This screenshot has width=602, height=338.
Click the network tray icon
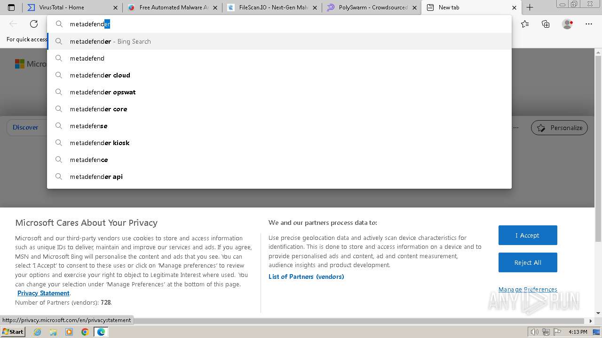pyautogui.click(x=546, y=332)
